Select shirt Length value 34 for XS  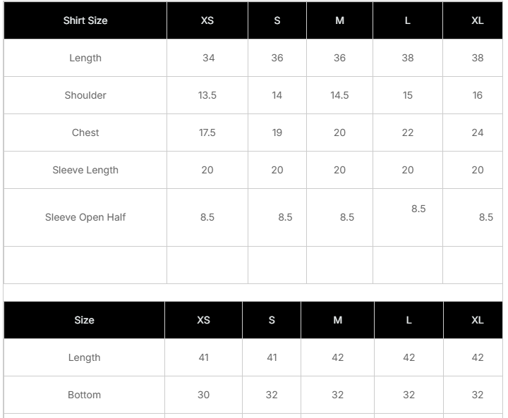[208, 58]
